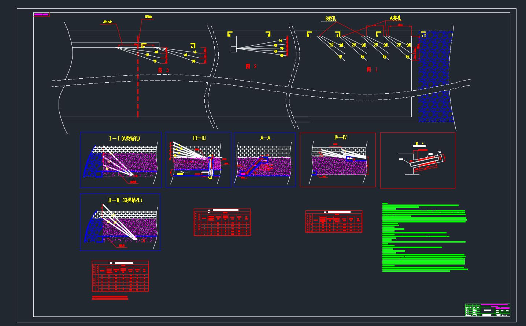The image size is (526, 326).
Task: Select the red 图 1 caption
Action: pyautogui.click(x=372, y=70)
